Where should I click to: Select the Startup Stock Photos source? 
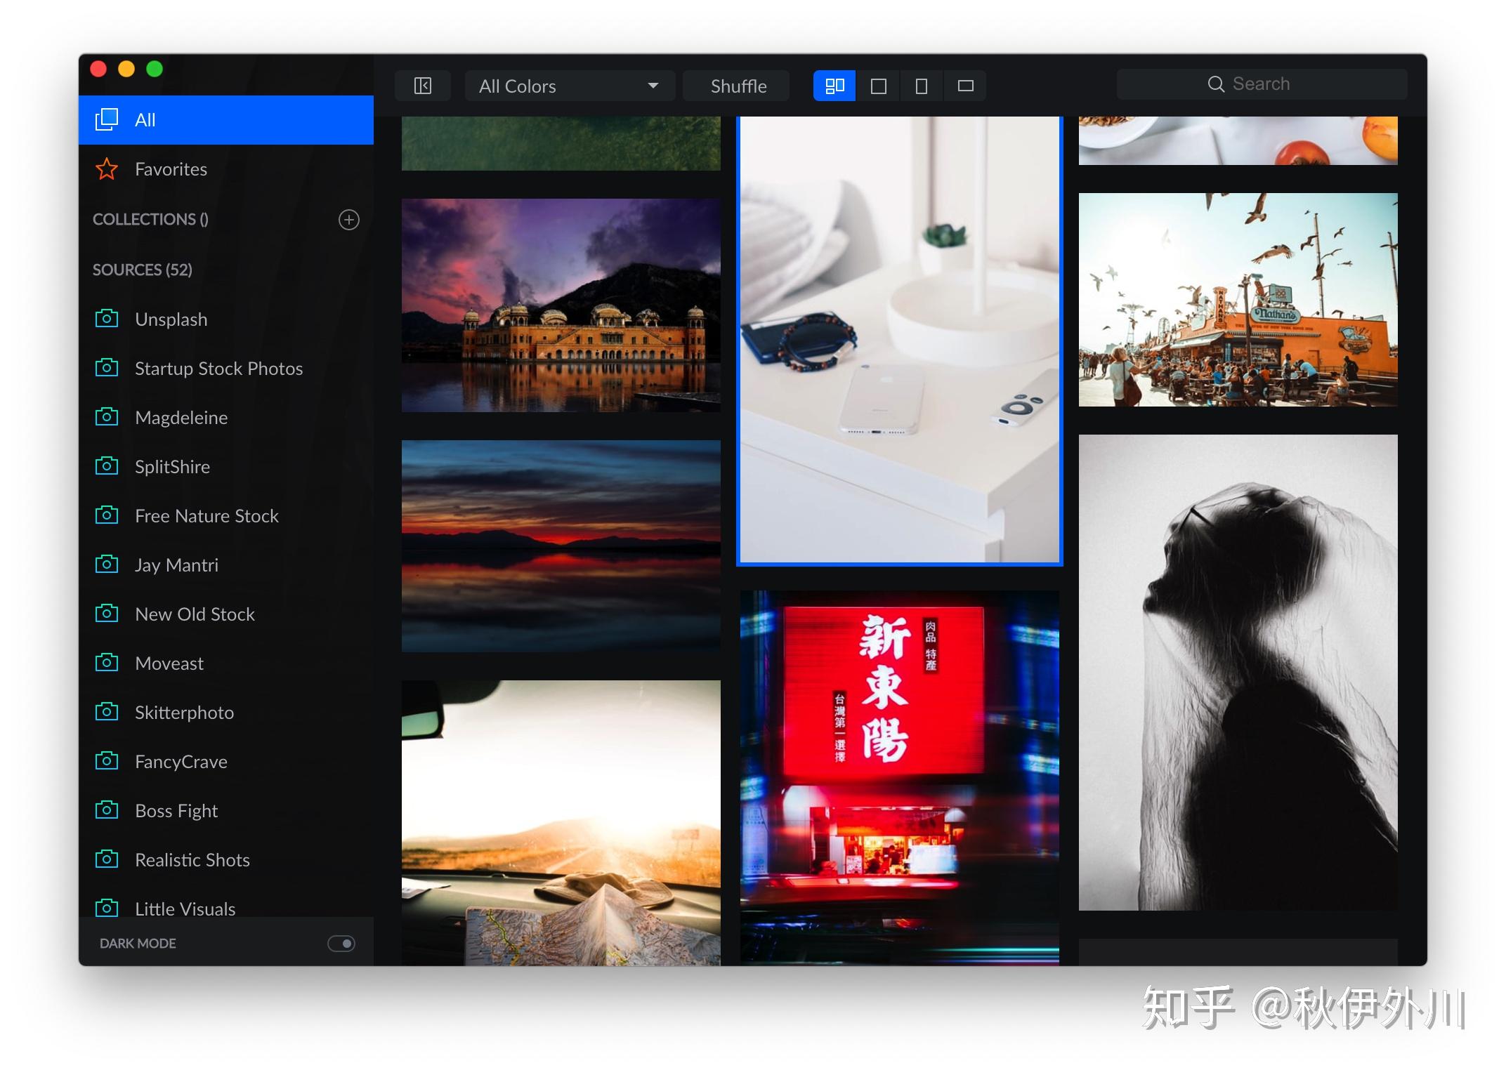click(226, 369)
